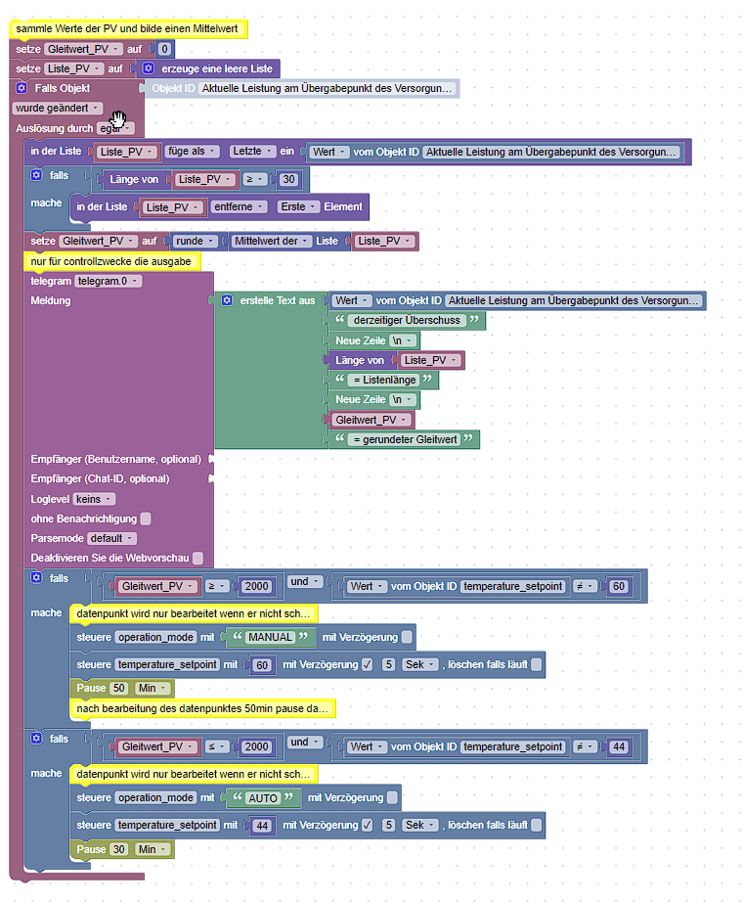This screenshot has height=902, width=743.
Task: Check 'löschen falls läuft' on setpoint 60 block
Action: pos(536,664)
